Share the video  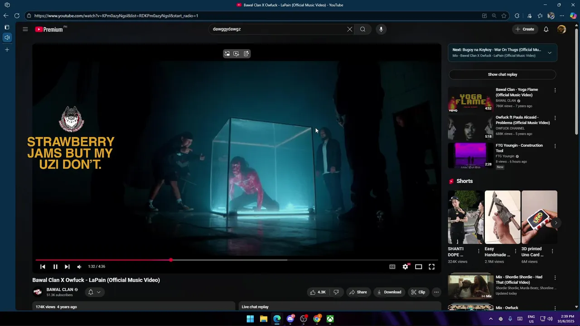(x=358, y=292)
